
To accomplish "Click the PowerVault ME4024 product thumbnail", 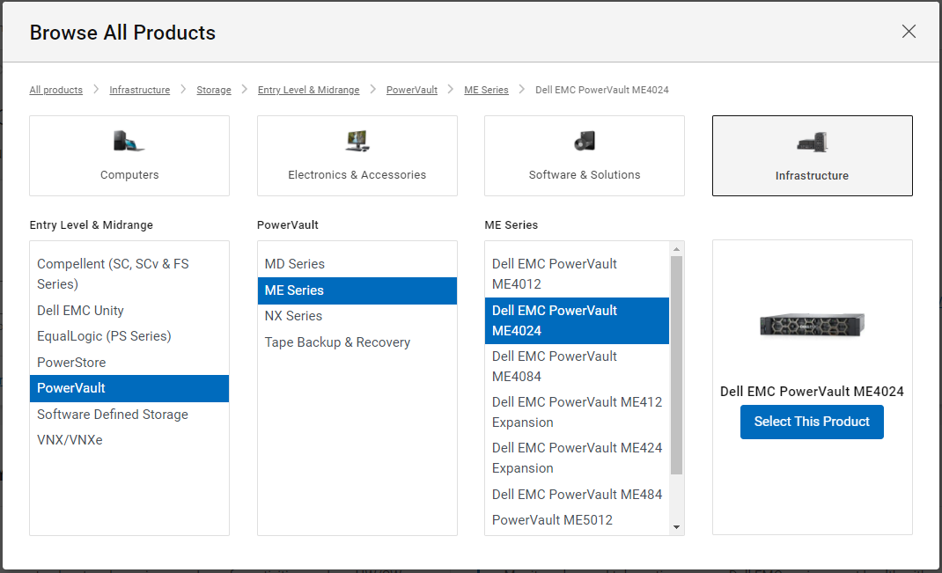I will [811, 326].
